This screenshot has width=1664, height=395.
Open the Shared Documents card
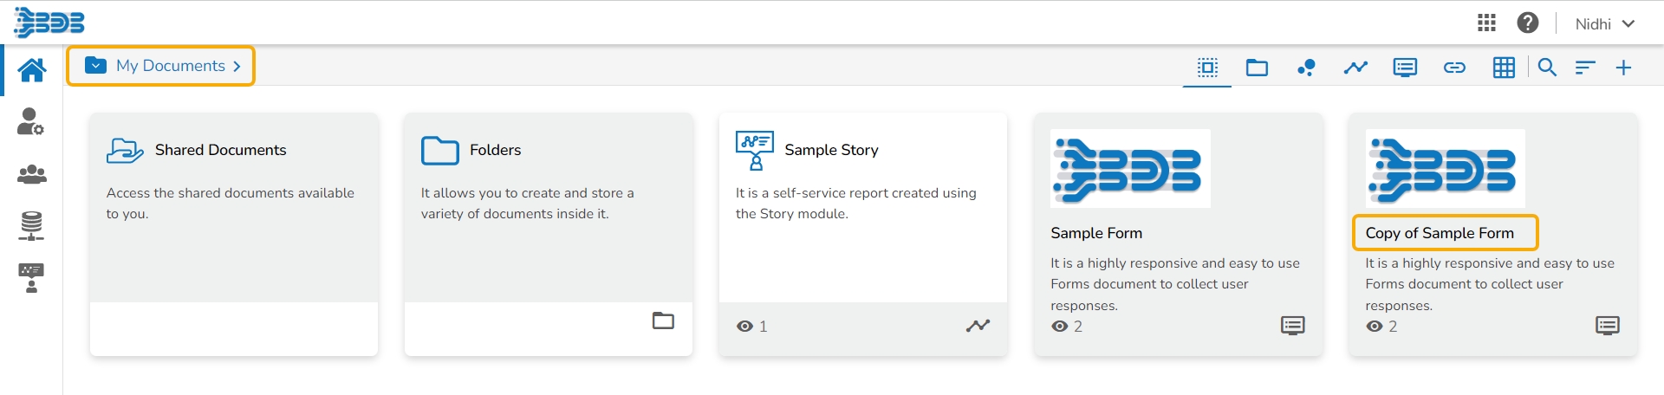[221, 150]
